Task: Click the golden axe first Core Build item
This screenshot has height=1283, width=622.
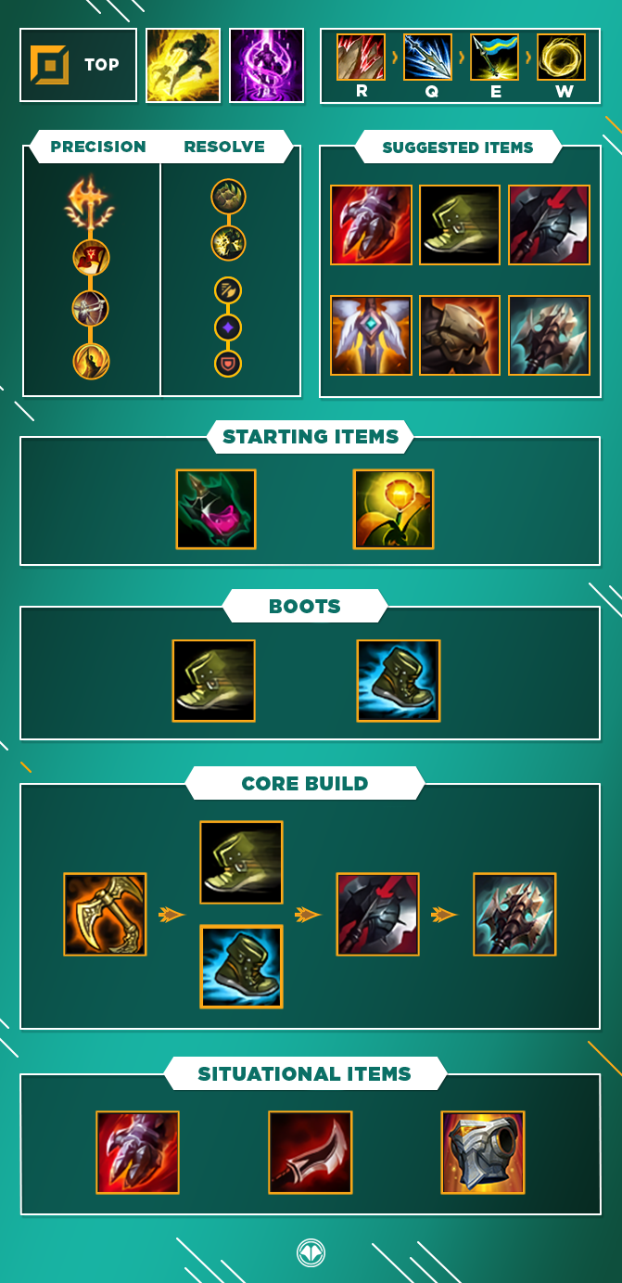Action: (x=105, y=914)
